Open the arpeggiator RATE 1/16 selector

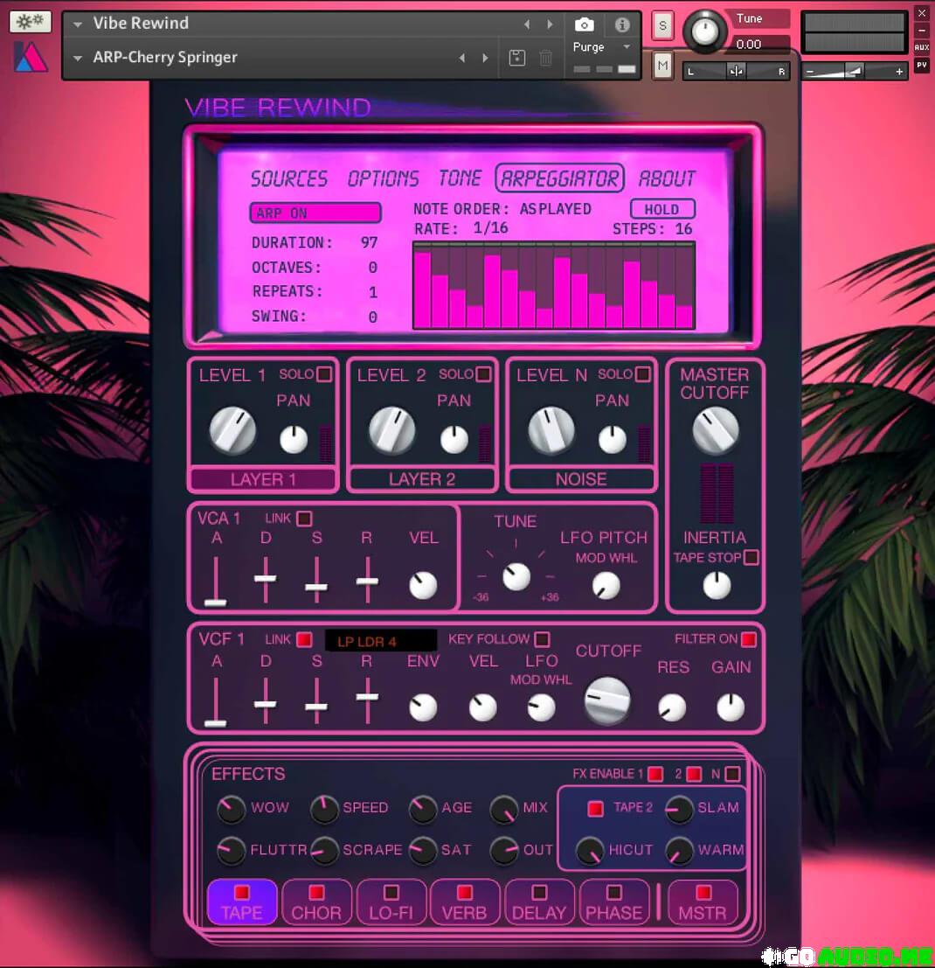[x=491, y=228]
